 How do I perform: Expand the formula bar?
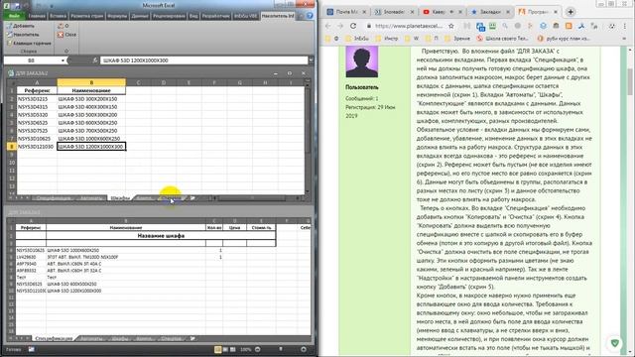point(311,60)
